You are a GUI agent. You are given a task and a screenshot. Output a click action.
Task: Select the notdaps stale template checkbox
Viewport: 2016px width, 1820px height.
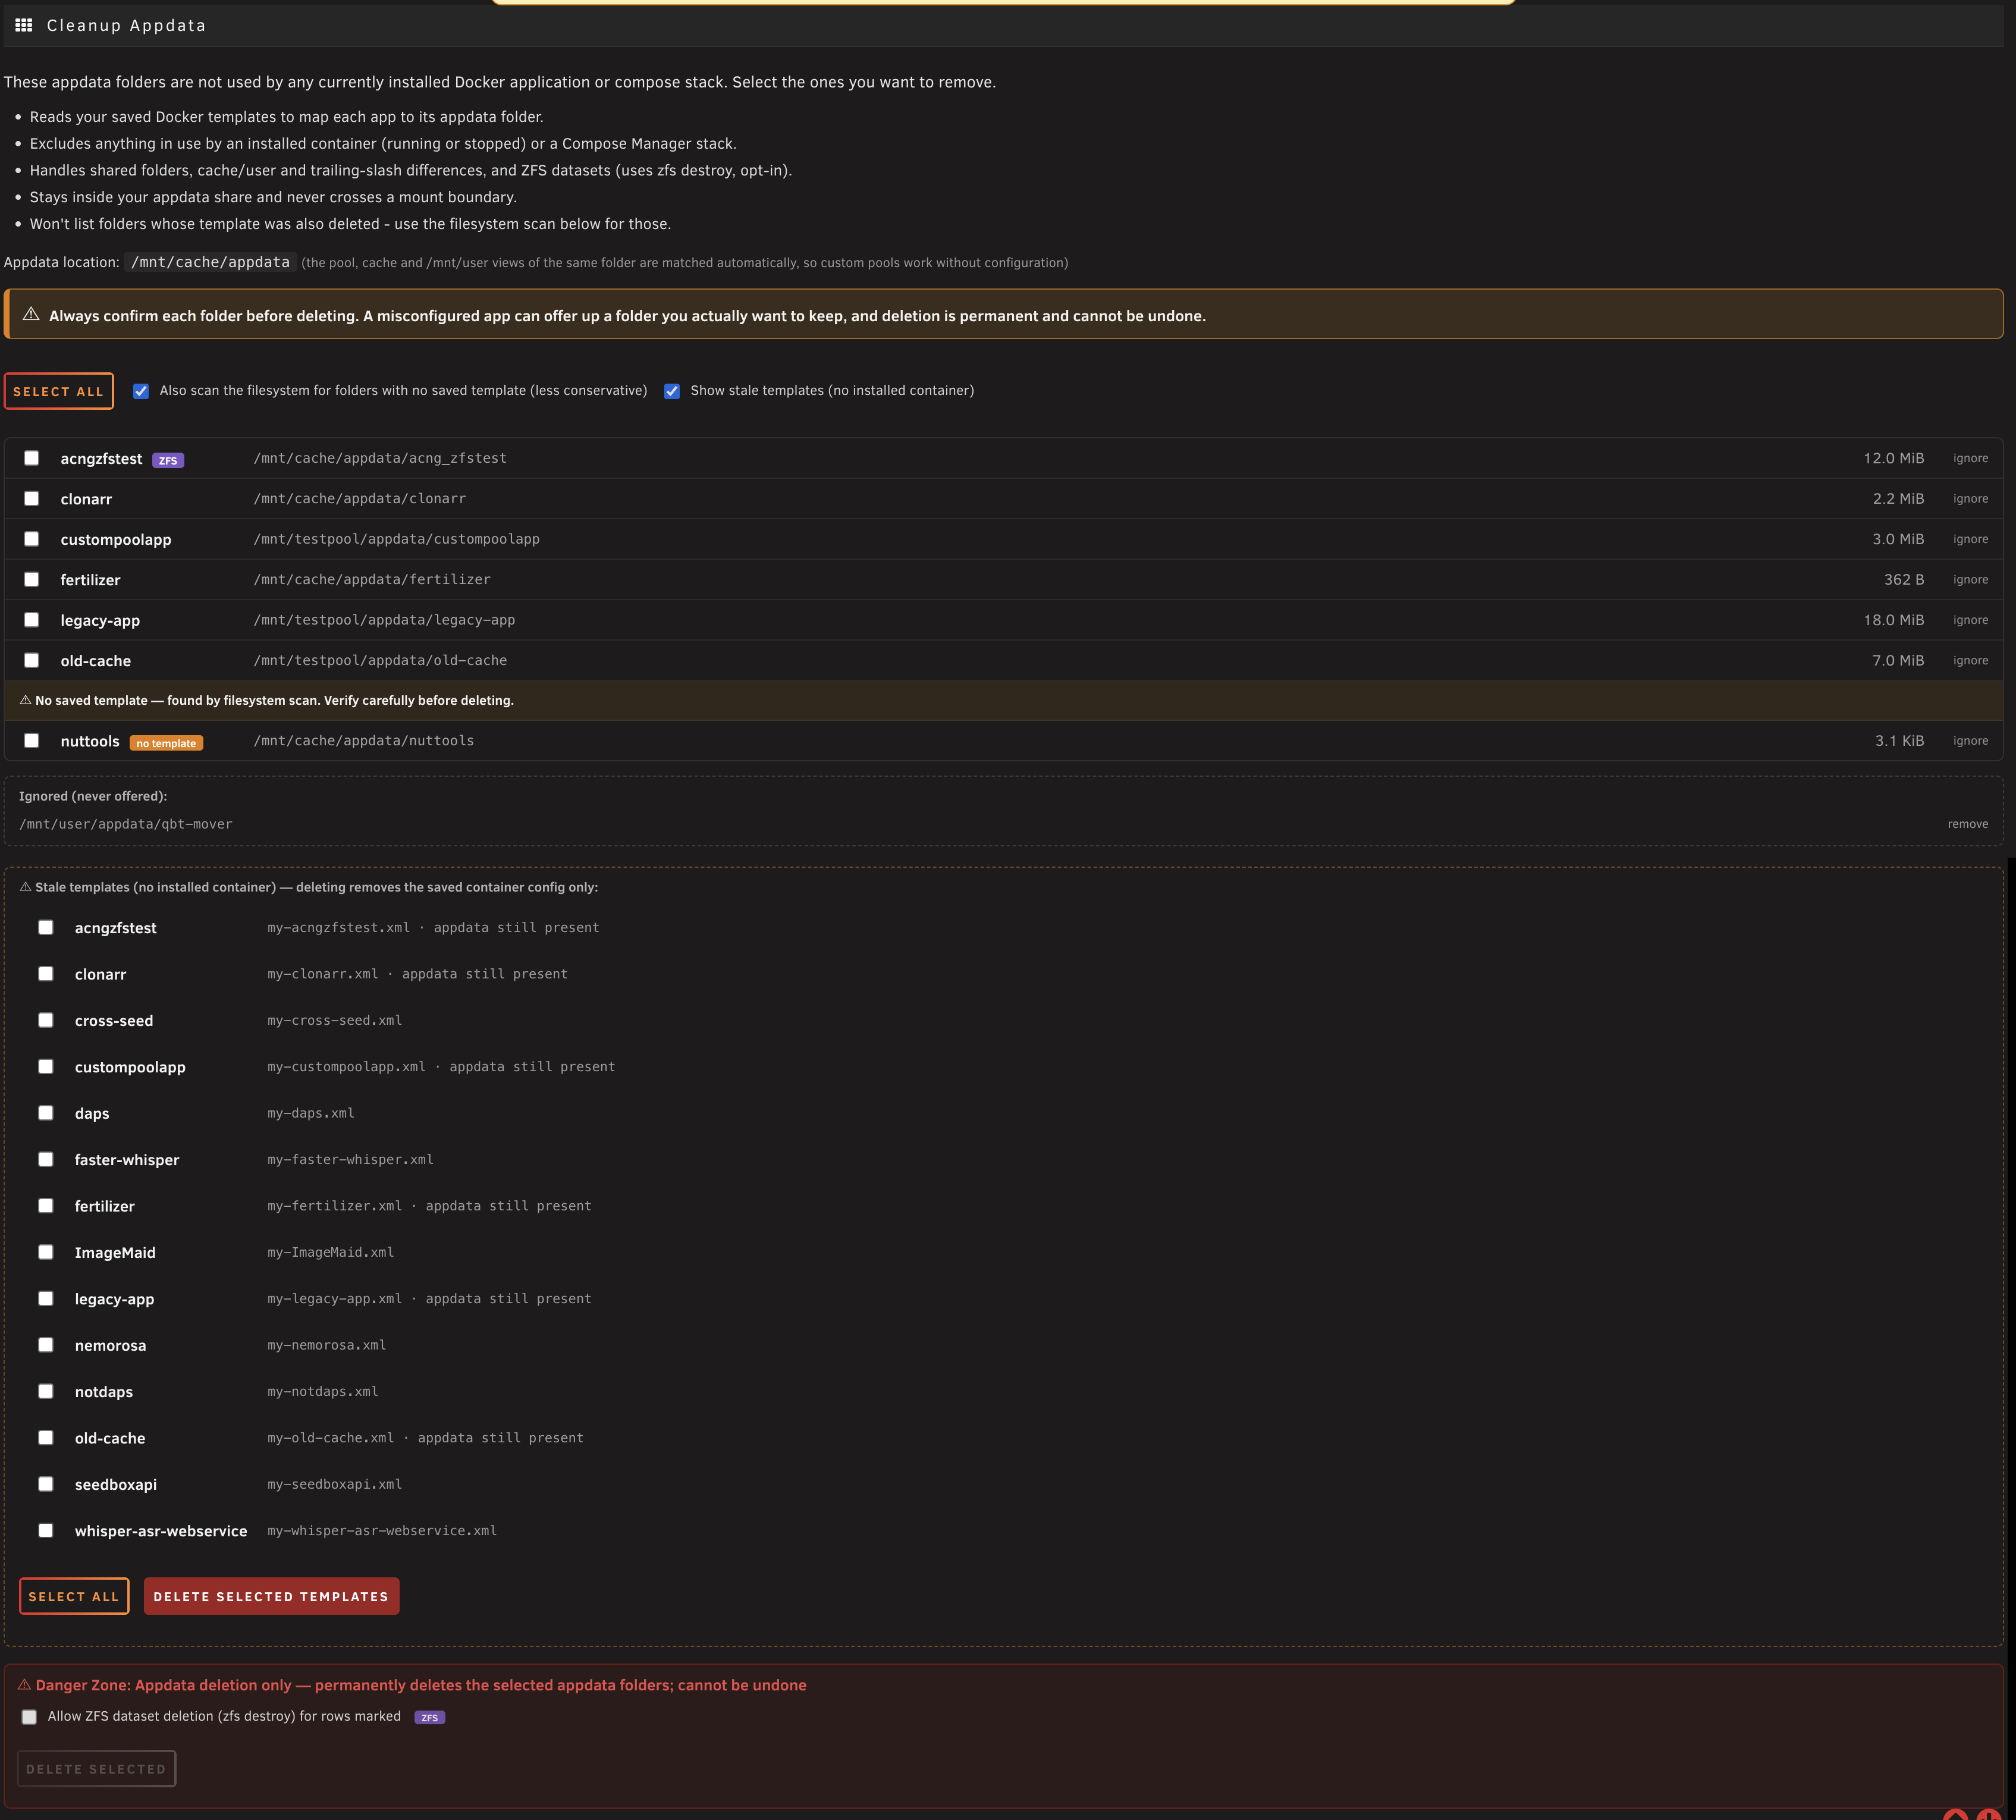(x=46, y=1391)
